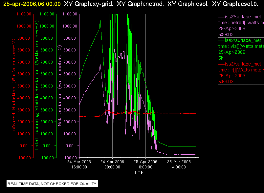Click the 'Time' x-axis title
The height and width of the screenshot is (193, 264).
(x=138, y=172)
